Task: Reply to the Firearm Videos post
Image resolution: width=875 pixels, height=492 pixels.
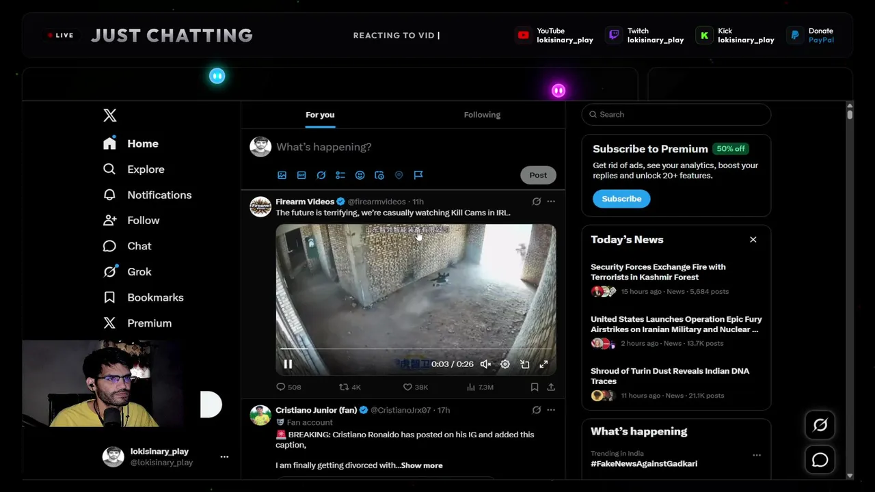Action: [288, 387]
